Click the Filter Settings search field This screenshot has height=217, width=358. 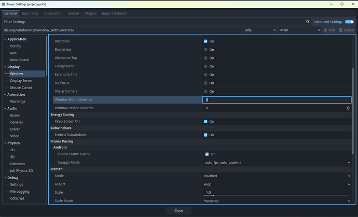[x=156, y=22]
